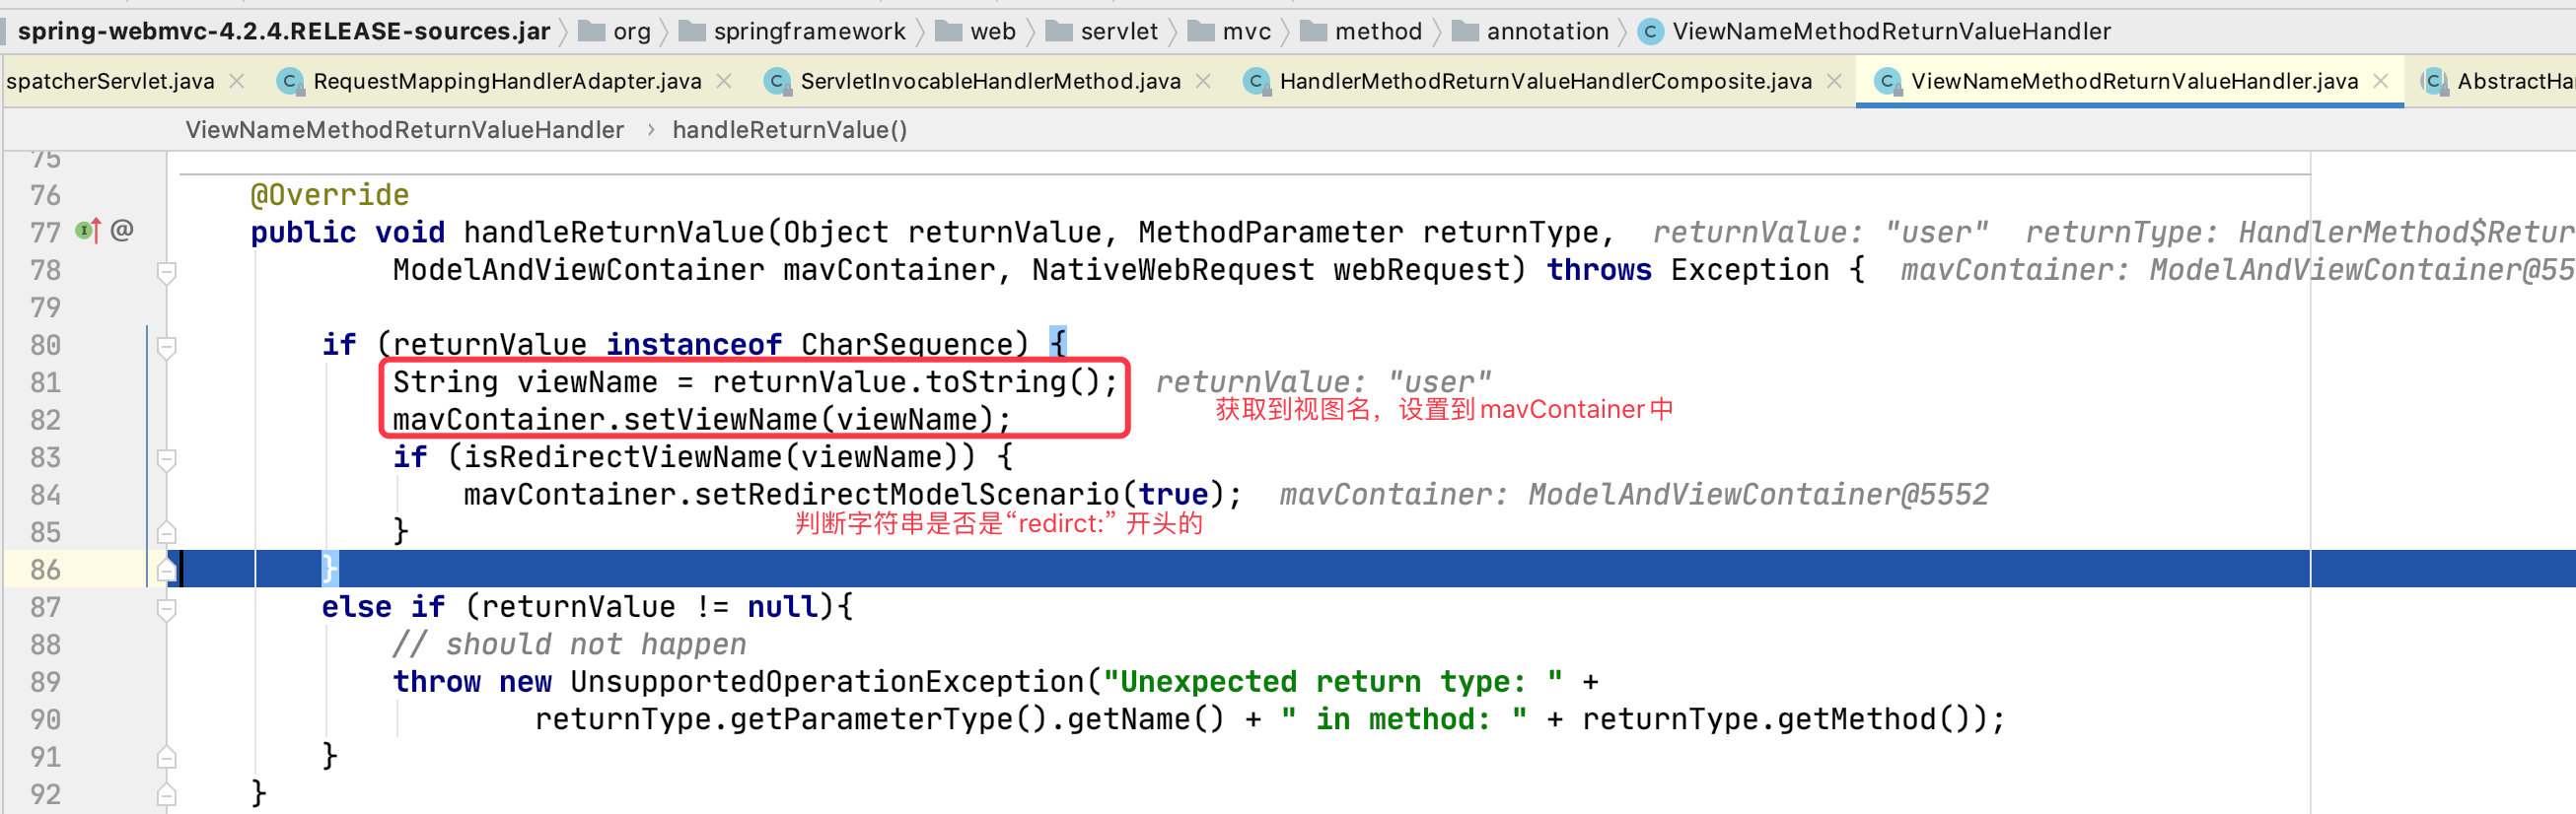
Task: Select the springframework folder breadcrumb
Action: 793,32
